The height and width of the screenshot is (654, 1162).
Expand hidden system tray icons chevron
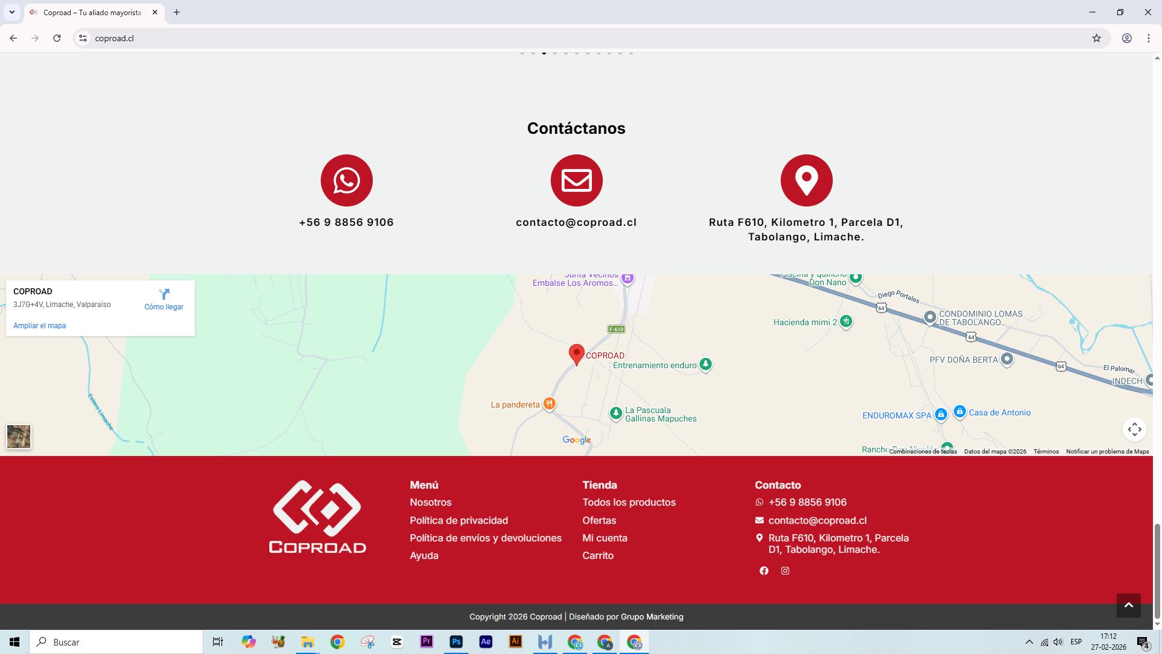tap(1029, 642)
